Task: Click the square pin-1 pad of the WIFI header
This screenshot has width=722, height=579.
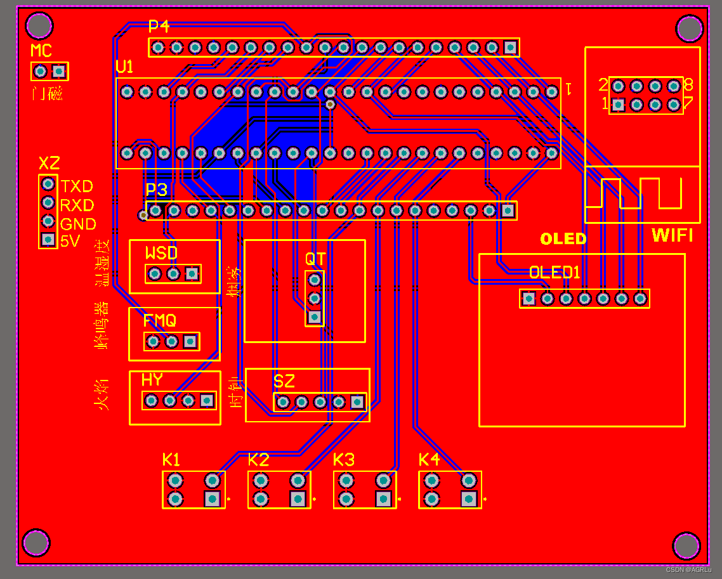Action: click(618, 105)
